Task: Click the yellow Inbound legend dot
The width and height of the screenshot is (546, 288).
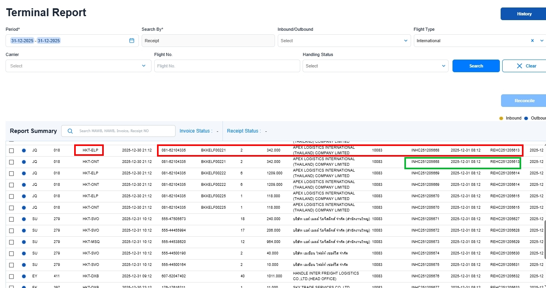Action: 501,118
